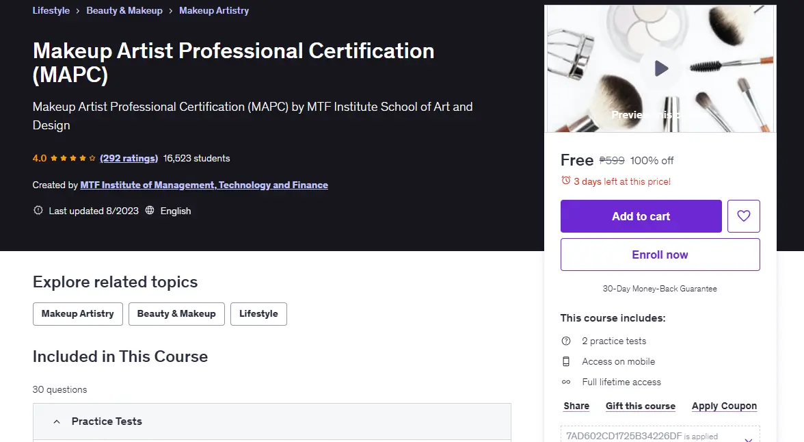Go to Makeup Artistry breadcrumb
This screenshot has height=442, width=804.
click(x=214, y=10)
